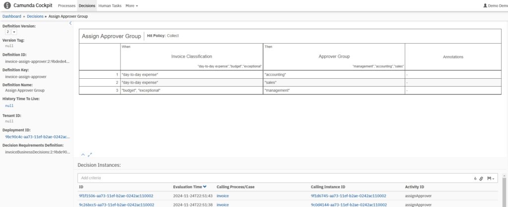This screenshot has height=207, width=508.
Task: Click evaluation time 2024-11-24T22:51:43
Action: pos(193,196)
